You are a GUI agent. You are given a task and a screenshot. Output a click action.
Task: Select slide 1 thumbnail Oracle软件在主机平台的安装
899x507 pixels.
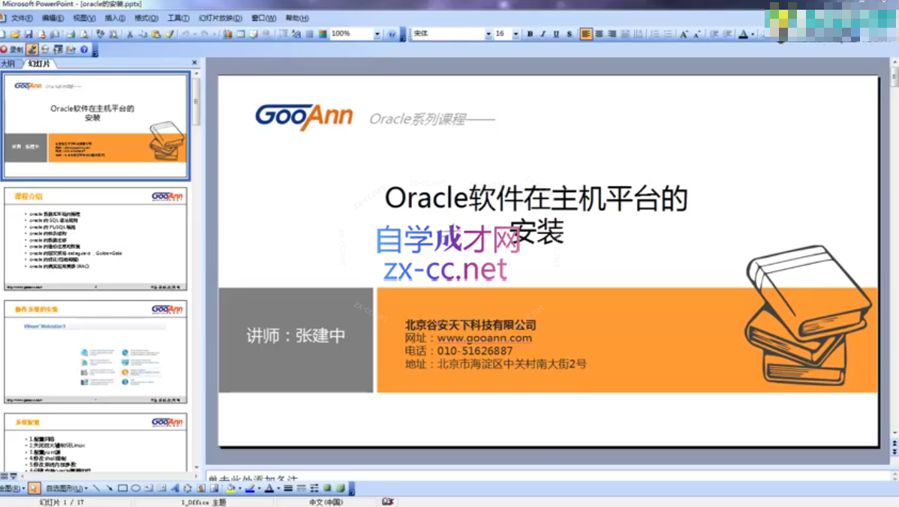[x=95, y=125]
